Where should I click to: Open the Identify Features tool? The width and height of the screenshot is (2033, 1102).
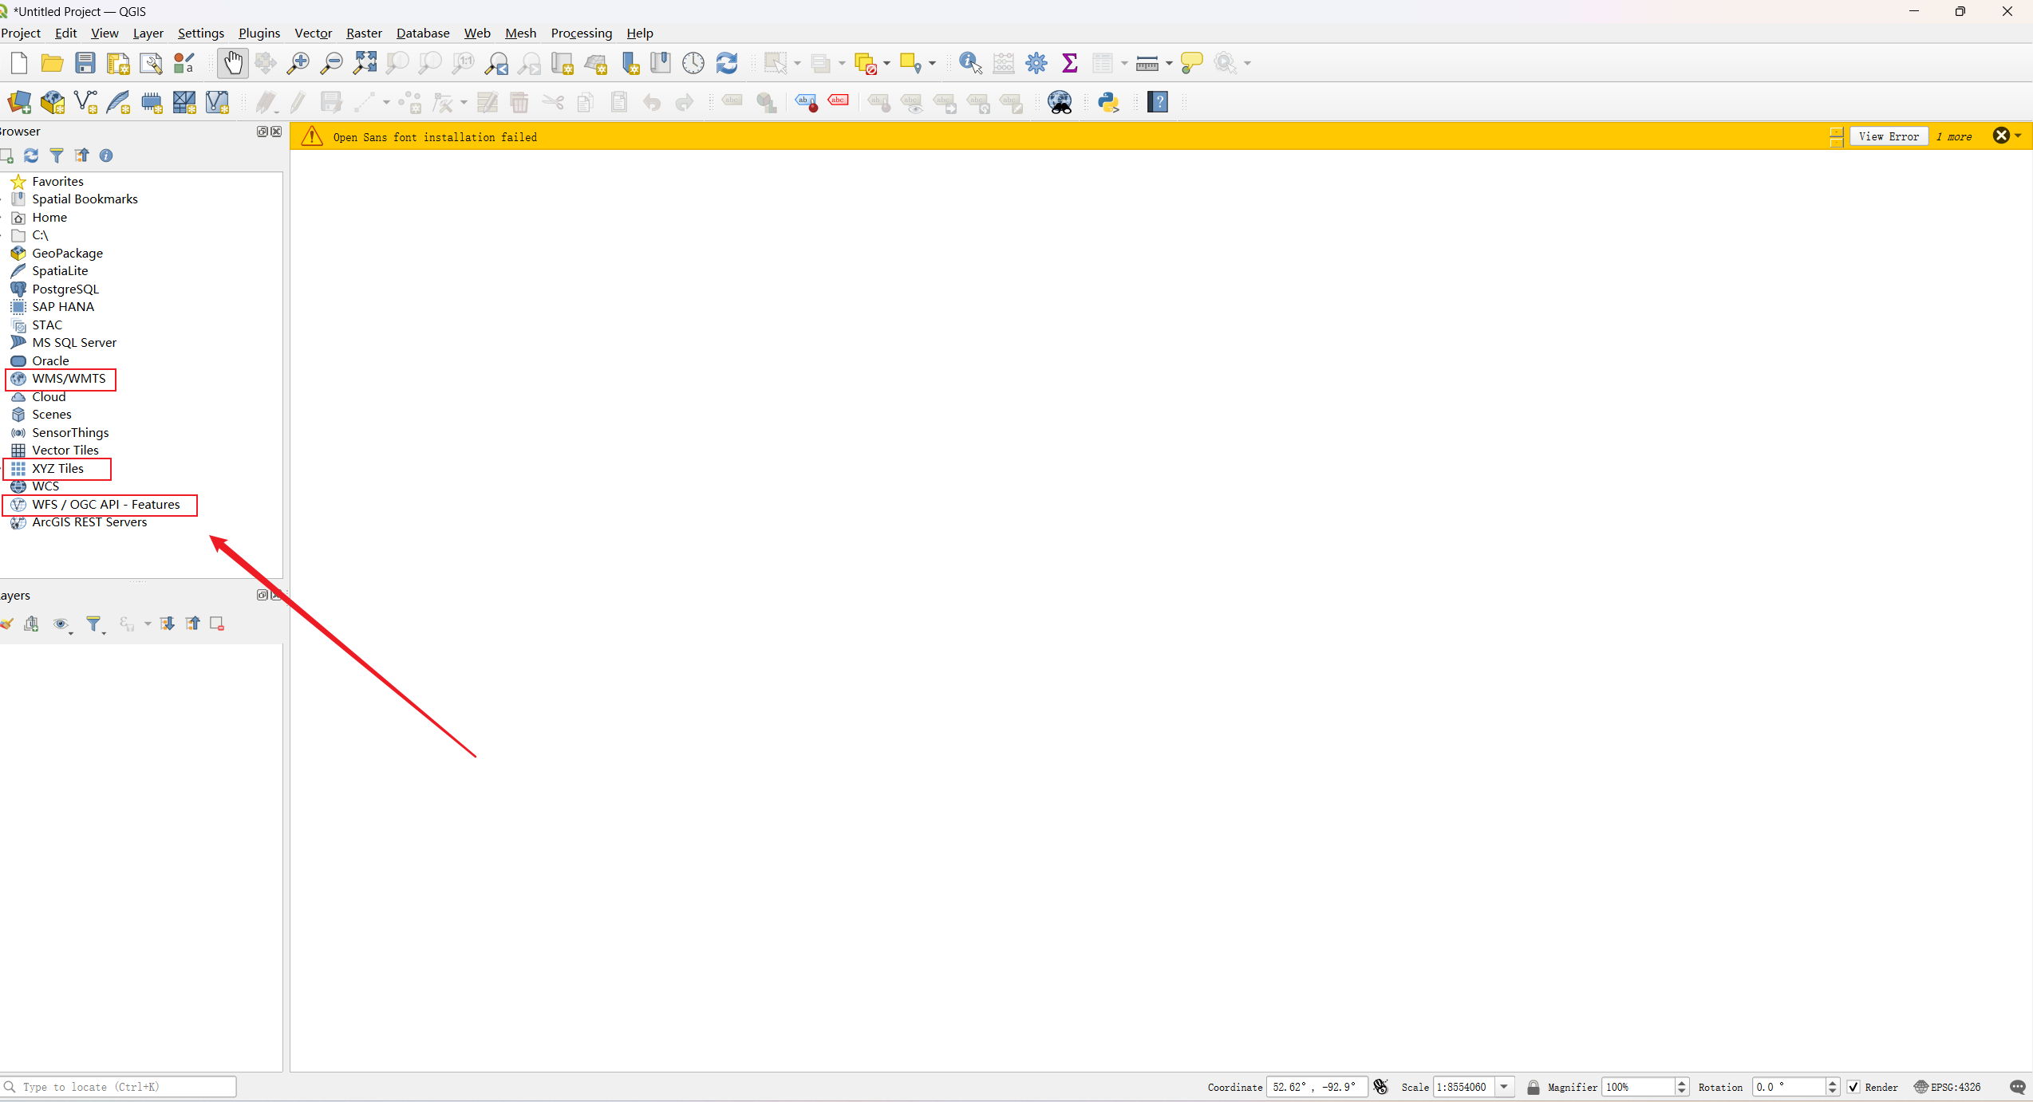969,63
